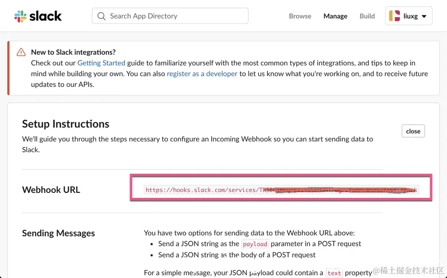
Task: Expand the liuxg workspace dropdown arrow
Action: click(x=424, y=17)
